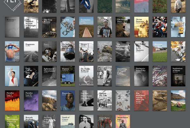Open the 'F20.5' book cover
The width and height of the screenshot is (190, 128).
[x=49, y=51]
